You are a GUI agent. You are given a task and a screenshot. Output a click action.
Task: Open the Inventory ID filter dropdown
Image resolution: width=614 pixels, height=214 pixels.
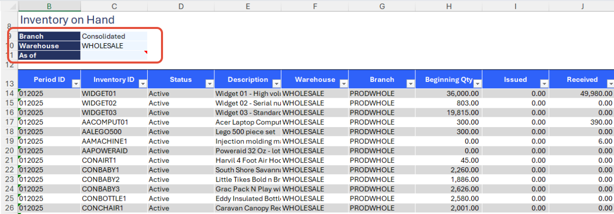[x=143, y=83]
